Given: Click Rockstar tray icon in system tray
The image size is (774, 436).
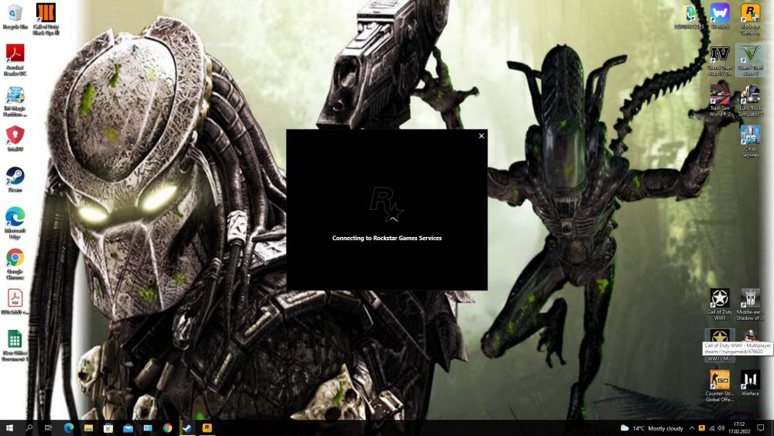Looking at the screenshot, I should coord(701,428).
